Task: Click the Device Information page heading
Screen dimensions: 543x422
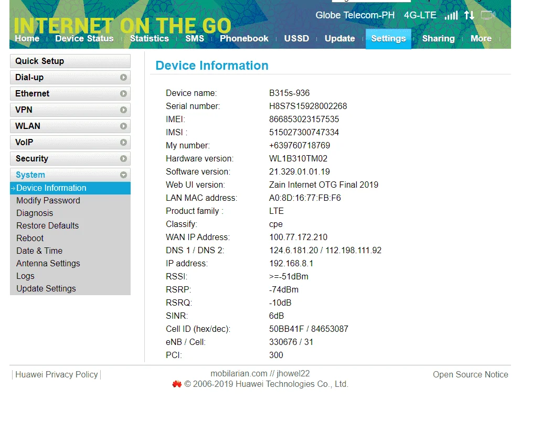Action: point(212,66)
